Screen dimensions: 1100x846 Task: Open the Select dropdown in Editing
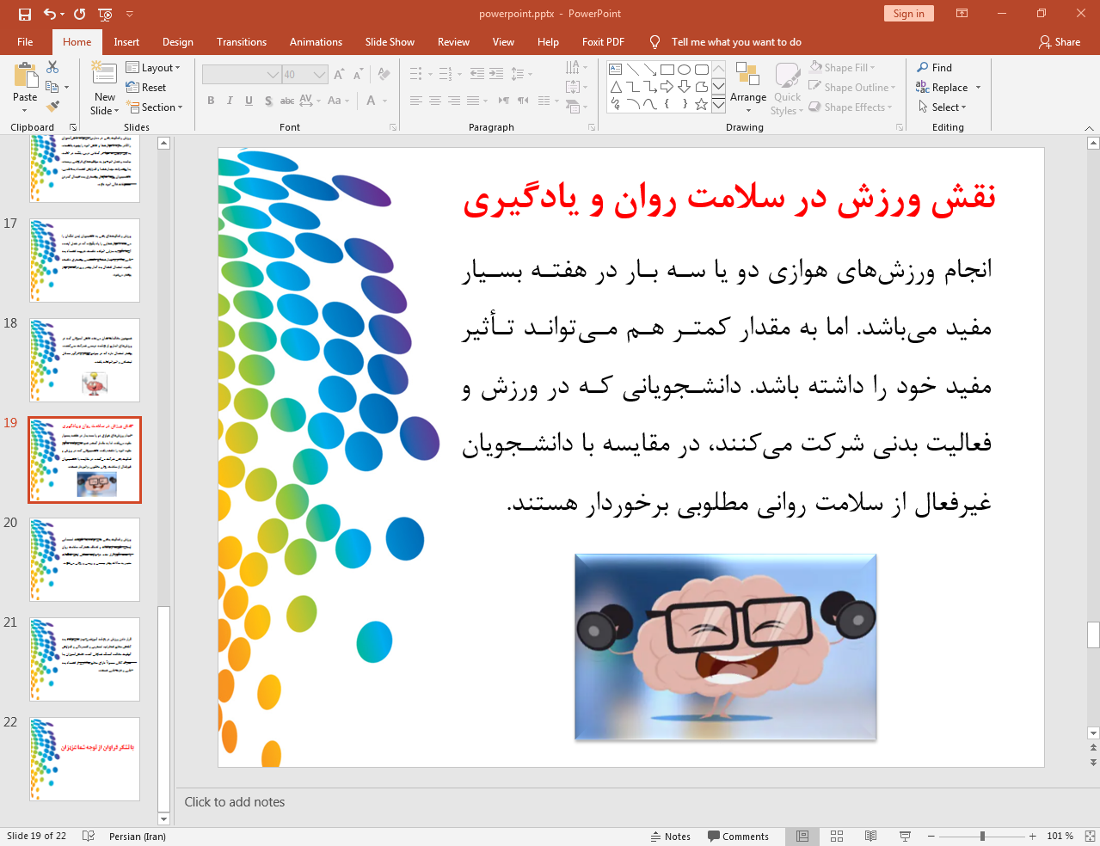point(943,107)
